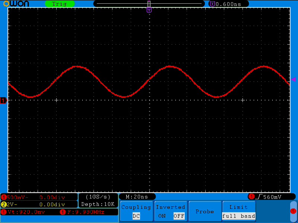Expand the Limit bandwidth options
This screenshot has width=298, height=223.
[x=238, y=207]
